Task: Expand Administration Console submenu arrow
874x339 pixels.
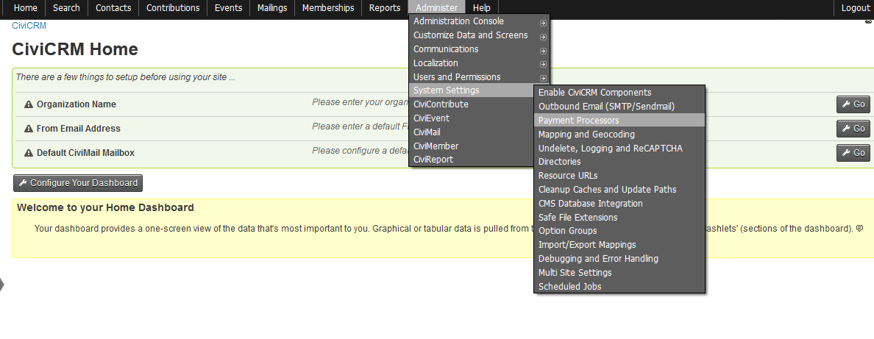Action: coord(543,24)
